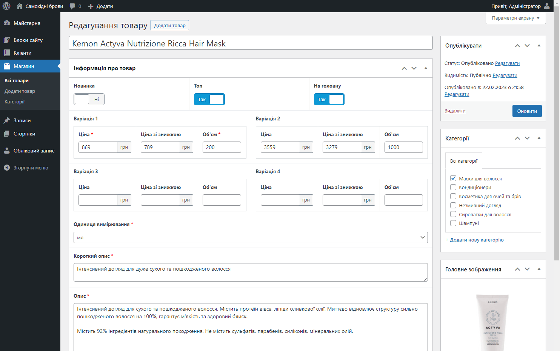This screenshot has height=351, width=560.
Task: Click the WordPress logo icon
Action: [6, 6]
